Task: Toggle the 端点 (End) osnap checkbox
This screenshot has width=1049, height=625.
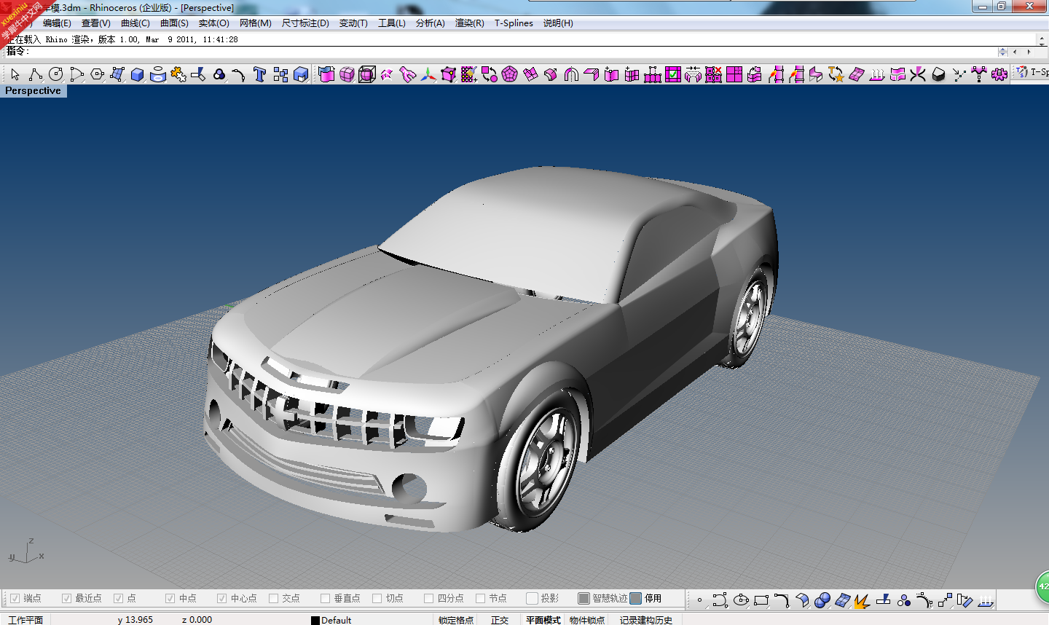Action: (15, 598)
